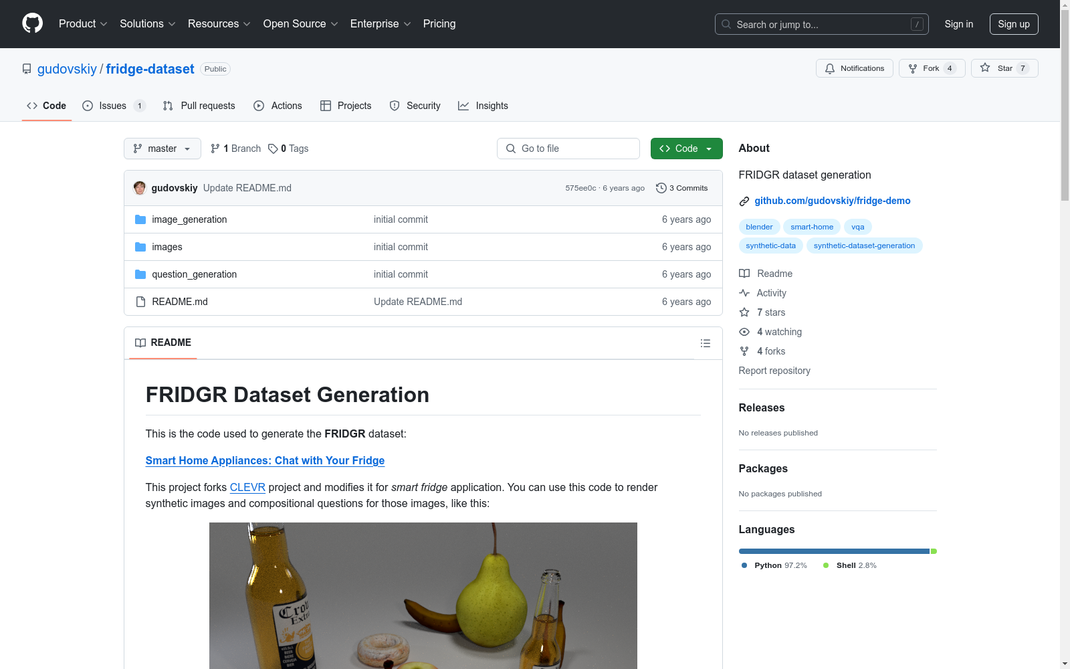The height and width of the screenshot is (669, 1070).
Task: Click the Sign up button
Action: pyautogui.click(x=1014, y=24)
